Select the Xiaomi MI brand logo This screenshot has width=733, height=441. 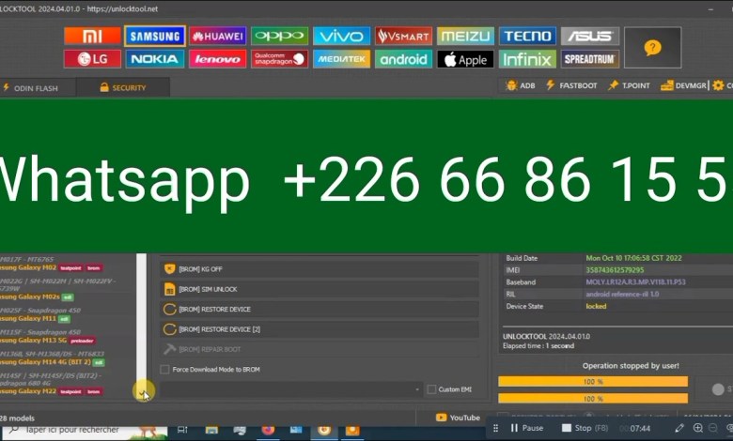pyautogui.click(x=92, y=36)
